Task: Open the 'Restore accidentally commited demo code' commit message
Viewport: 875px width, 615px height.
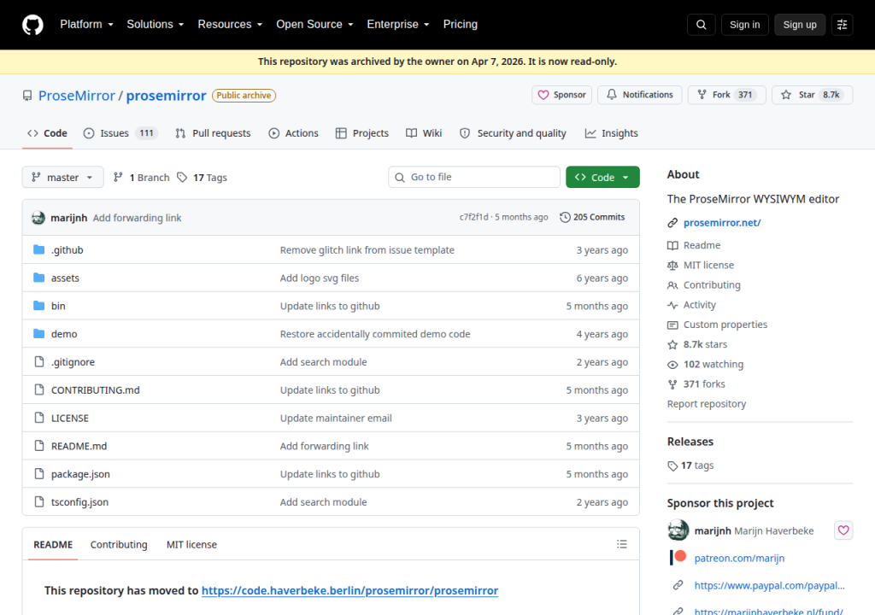Action: [375, 334]
